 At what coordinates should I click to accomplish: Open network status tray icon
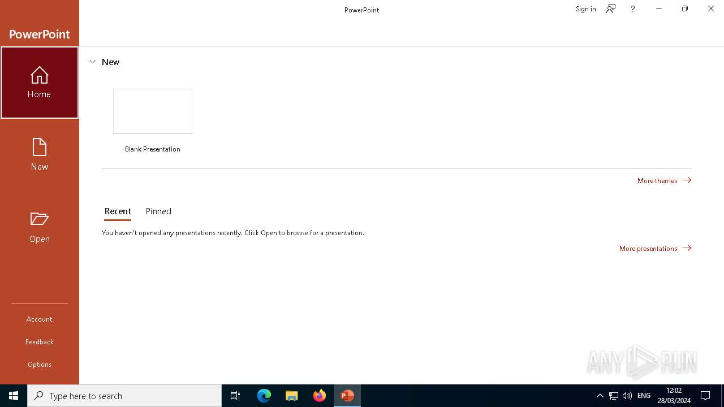(x=614, y=396)
